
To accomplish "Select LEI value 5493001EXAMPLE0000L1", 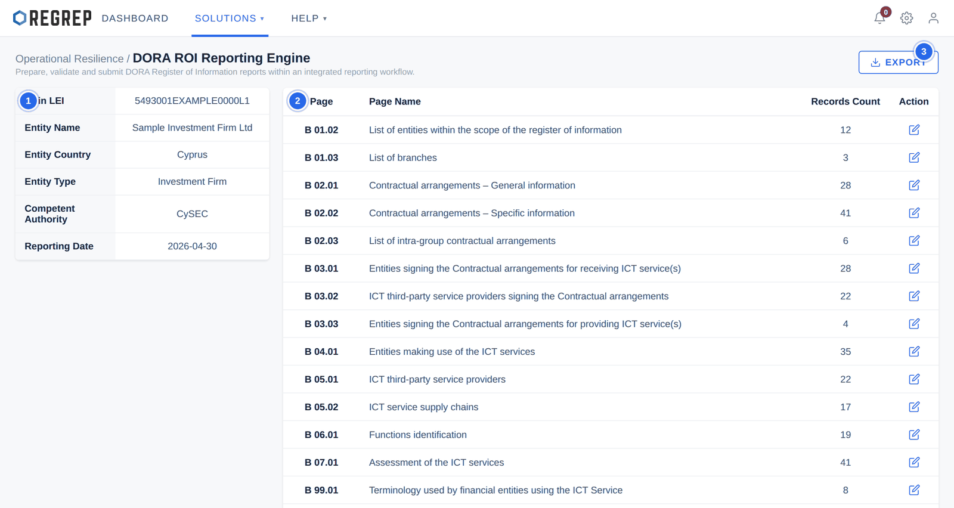I will tap(192, 101).
